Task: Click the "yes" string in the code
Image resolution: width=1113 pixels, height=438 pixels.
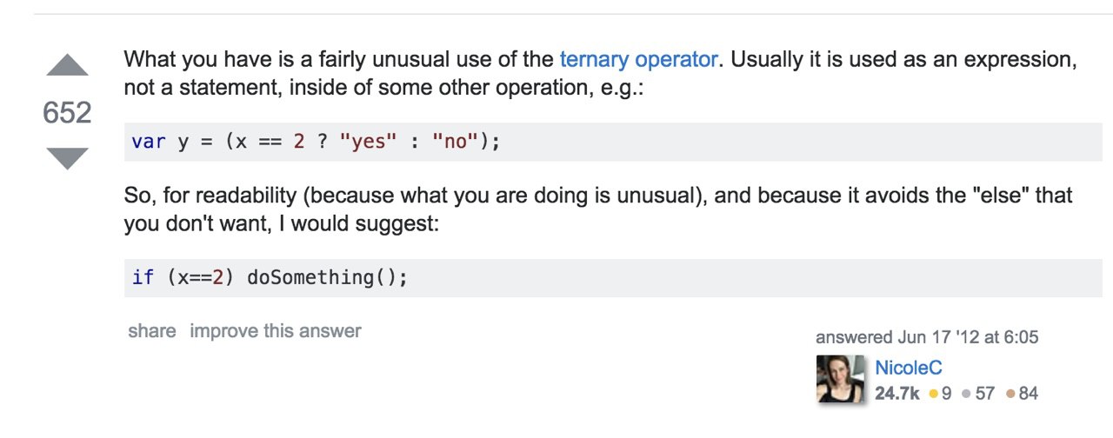Action: point(368,142)
